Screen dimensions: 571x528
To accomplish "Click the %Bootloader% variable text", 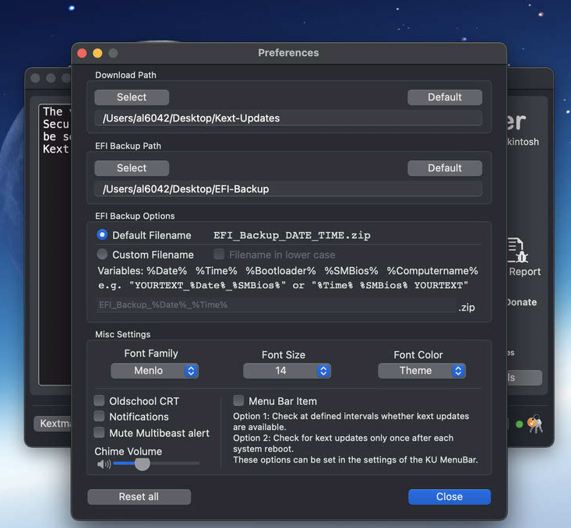I will click(280, 271).
